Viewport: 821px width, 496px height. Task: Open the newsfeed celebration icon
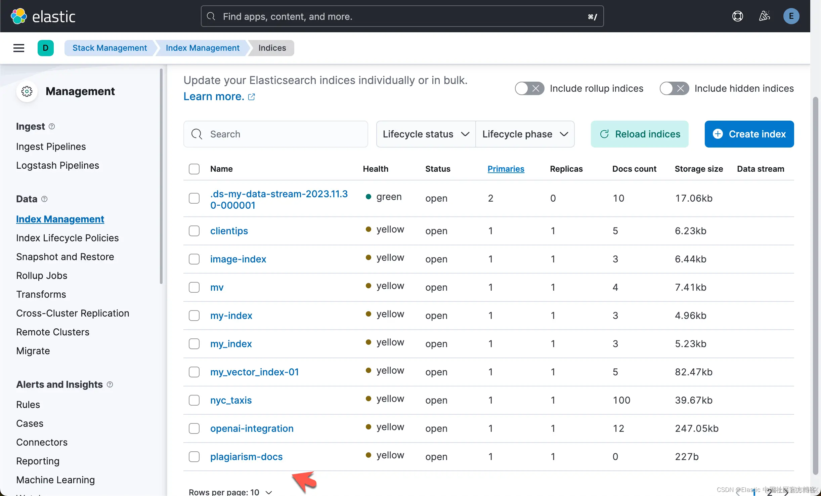764,16
